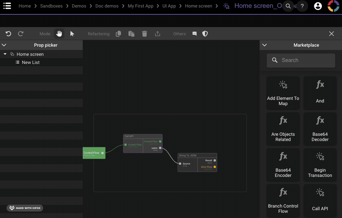
Task: Click the redo arrow icon
Action: pyautogui.click(x=21, y=34)
